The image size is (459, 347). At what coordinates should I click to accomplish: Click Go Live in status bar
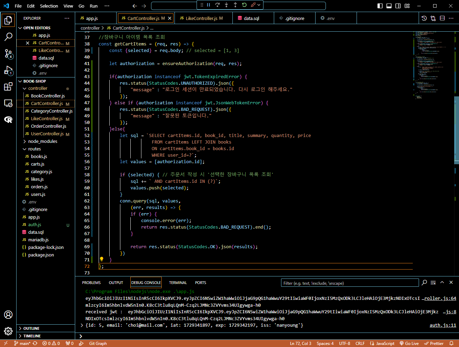pyautogui.click(x=409, y=344)
